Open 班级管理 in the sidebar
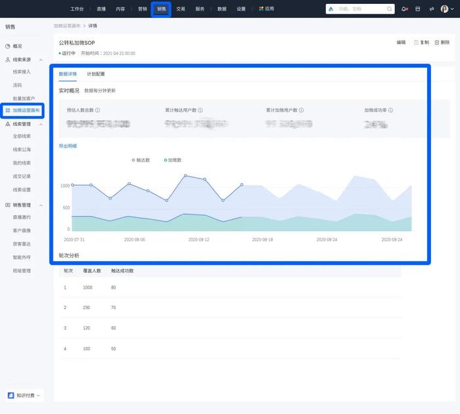The height and width of the screenshot is (414, 460). (x=22, y=271)
